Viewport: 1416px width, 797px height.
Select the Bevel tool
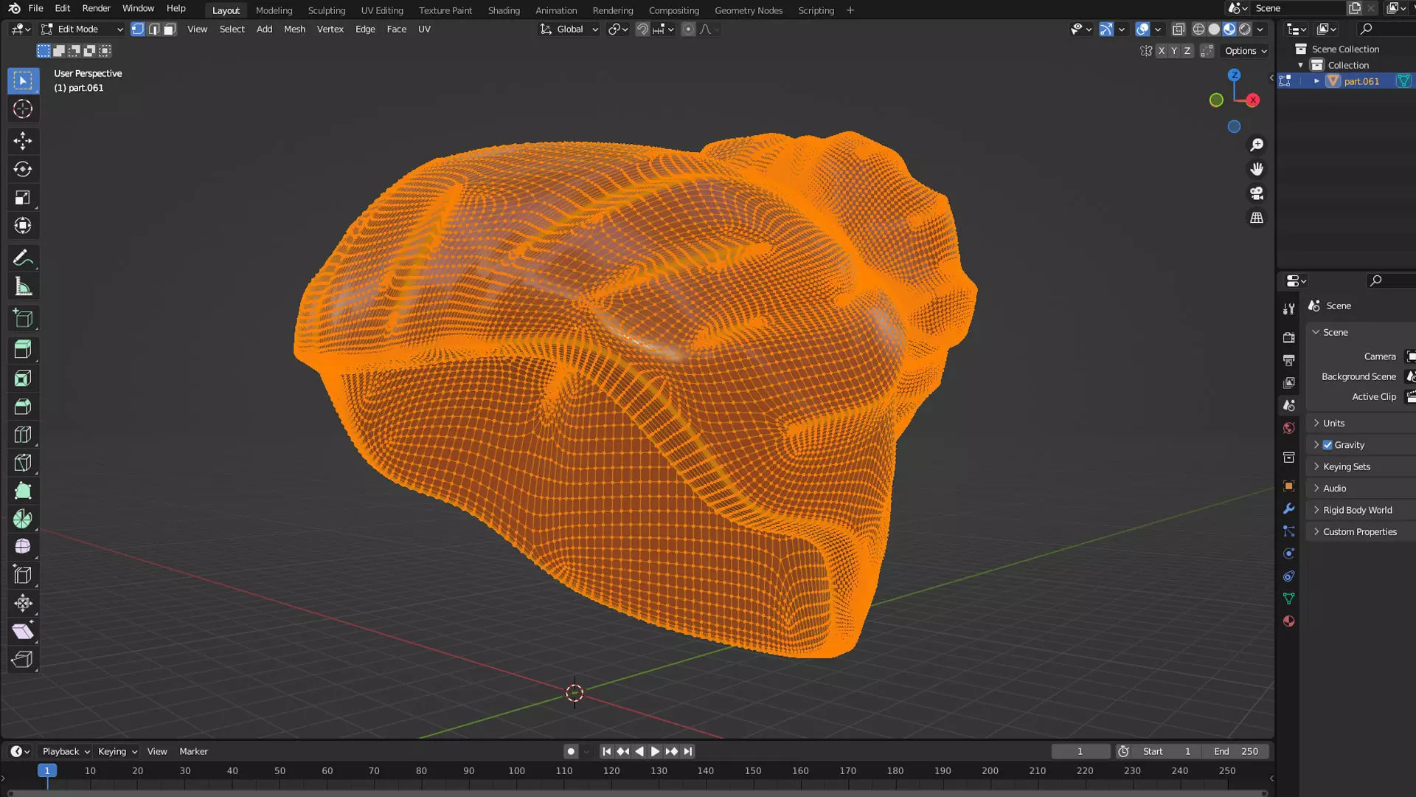[x=23, y=407]
